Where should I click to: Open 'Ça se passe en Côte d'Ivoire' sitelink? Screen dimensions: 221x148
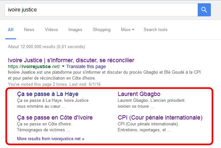(x=55, y=118)
